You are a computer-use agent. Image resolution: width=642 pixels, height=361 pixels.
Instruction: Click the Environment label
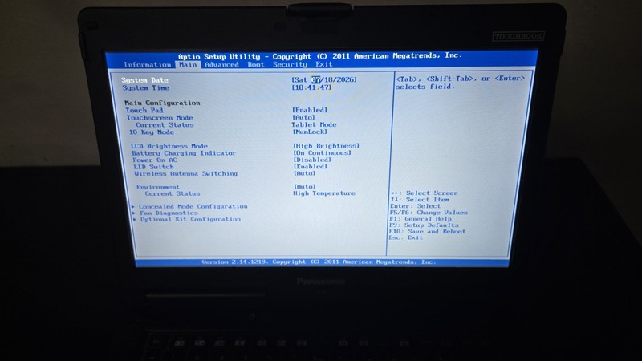pyautogui.click(x=157, y=187)
